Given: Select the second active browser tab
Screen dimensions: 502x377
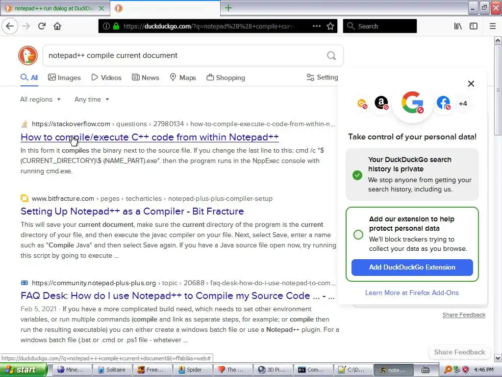Looking at the screenshot, I should tap(165, 8).
